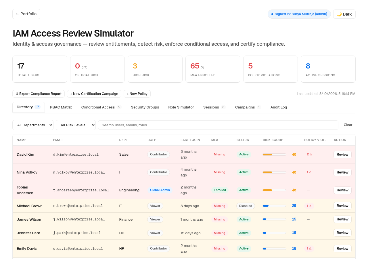The height and width of the screenshot is (259, 368).
Task: Review Emily Davis's access
Action: (x=342, y=249)
